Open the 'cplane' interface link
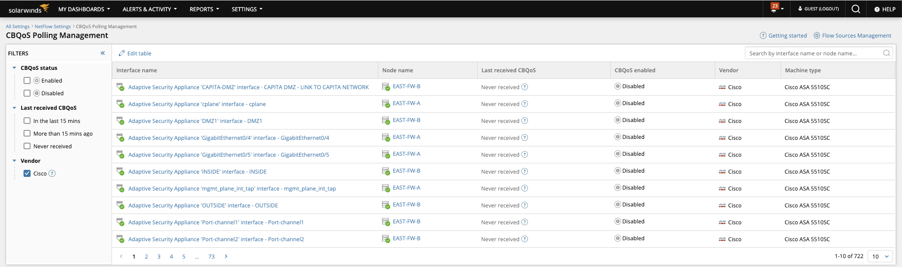The height and width of the screenshot is (267, 902). pos(197,104)
